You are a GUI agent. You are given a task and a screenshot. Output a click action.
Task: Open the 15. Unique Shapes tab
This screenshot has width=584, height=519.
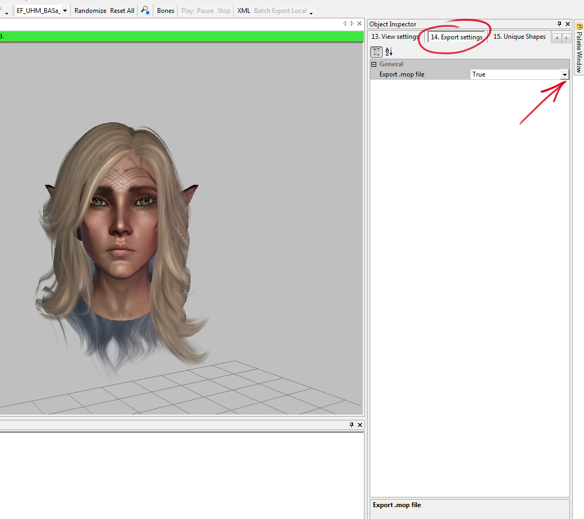pyautogui.click(x=520, y=37)
